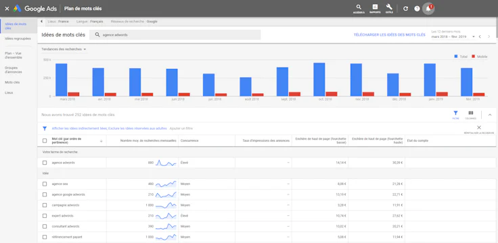Open the Colonnes columns icon

point(471,115)
